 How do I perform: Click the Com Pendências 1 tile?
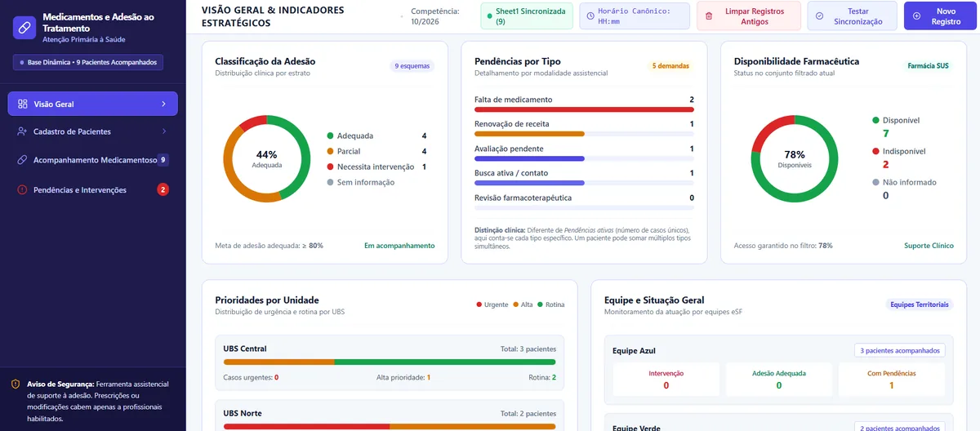click(x=891, y=380)
